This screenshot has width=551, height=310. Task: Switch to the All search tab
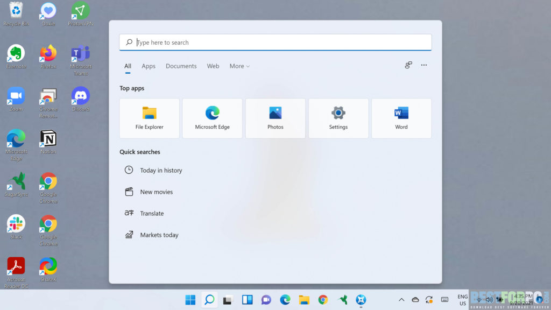point(128,66)
